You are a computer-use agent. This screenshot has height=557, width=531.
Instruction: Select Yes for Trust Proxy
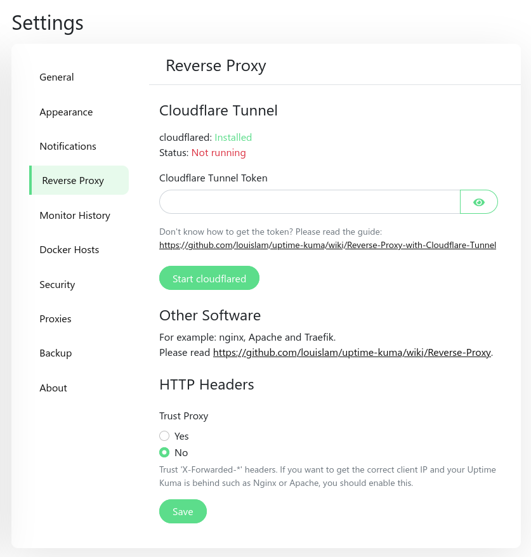pos(164,436)
